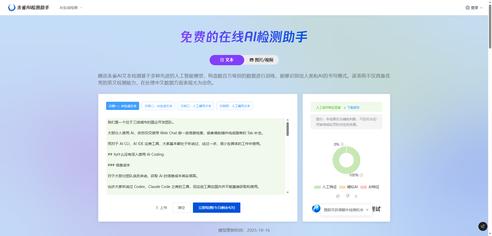The height and width of the screenshot is (236, 492).
Task: Click the 下载报告 download link
Action: click(351, 108)
